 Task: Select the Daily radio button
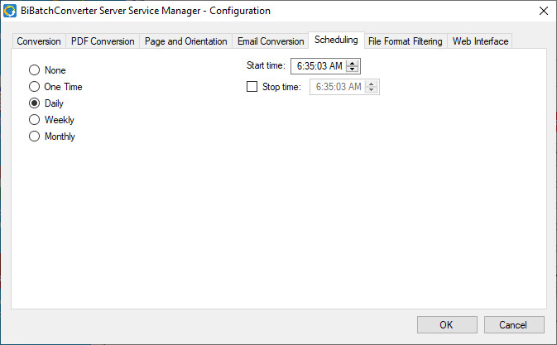click(x=35, y=103)
